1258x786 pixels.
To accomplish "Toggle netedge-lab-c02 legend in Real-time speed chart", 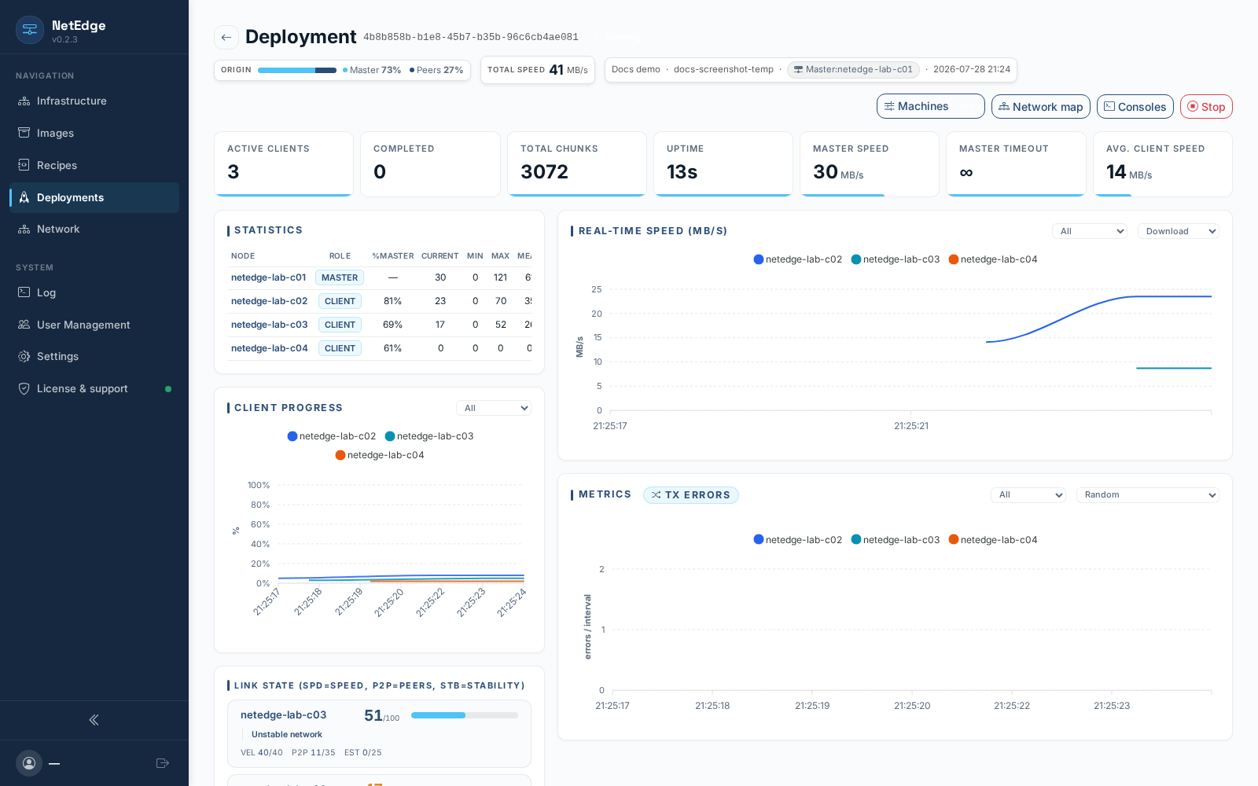I will (x=797, y=259).
